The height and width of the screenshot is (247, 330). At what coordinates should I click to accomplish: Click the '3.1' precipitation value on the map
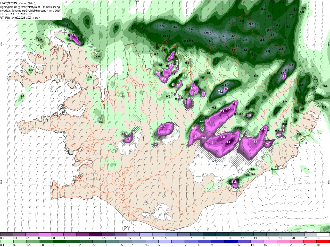211,41
